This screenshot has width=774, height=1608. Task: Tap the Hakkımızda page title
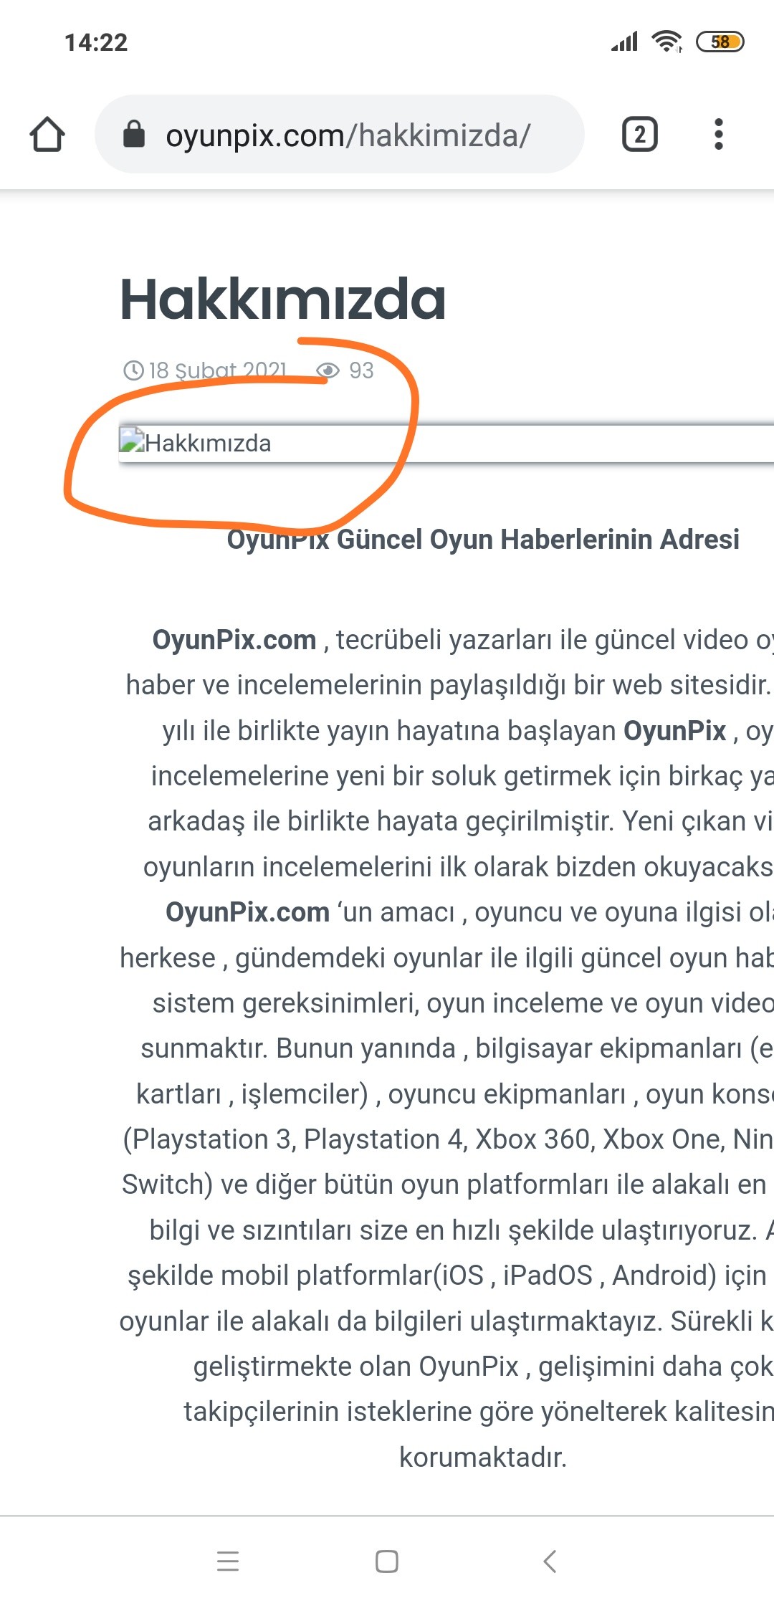(x=283, y=300)
